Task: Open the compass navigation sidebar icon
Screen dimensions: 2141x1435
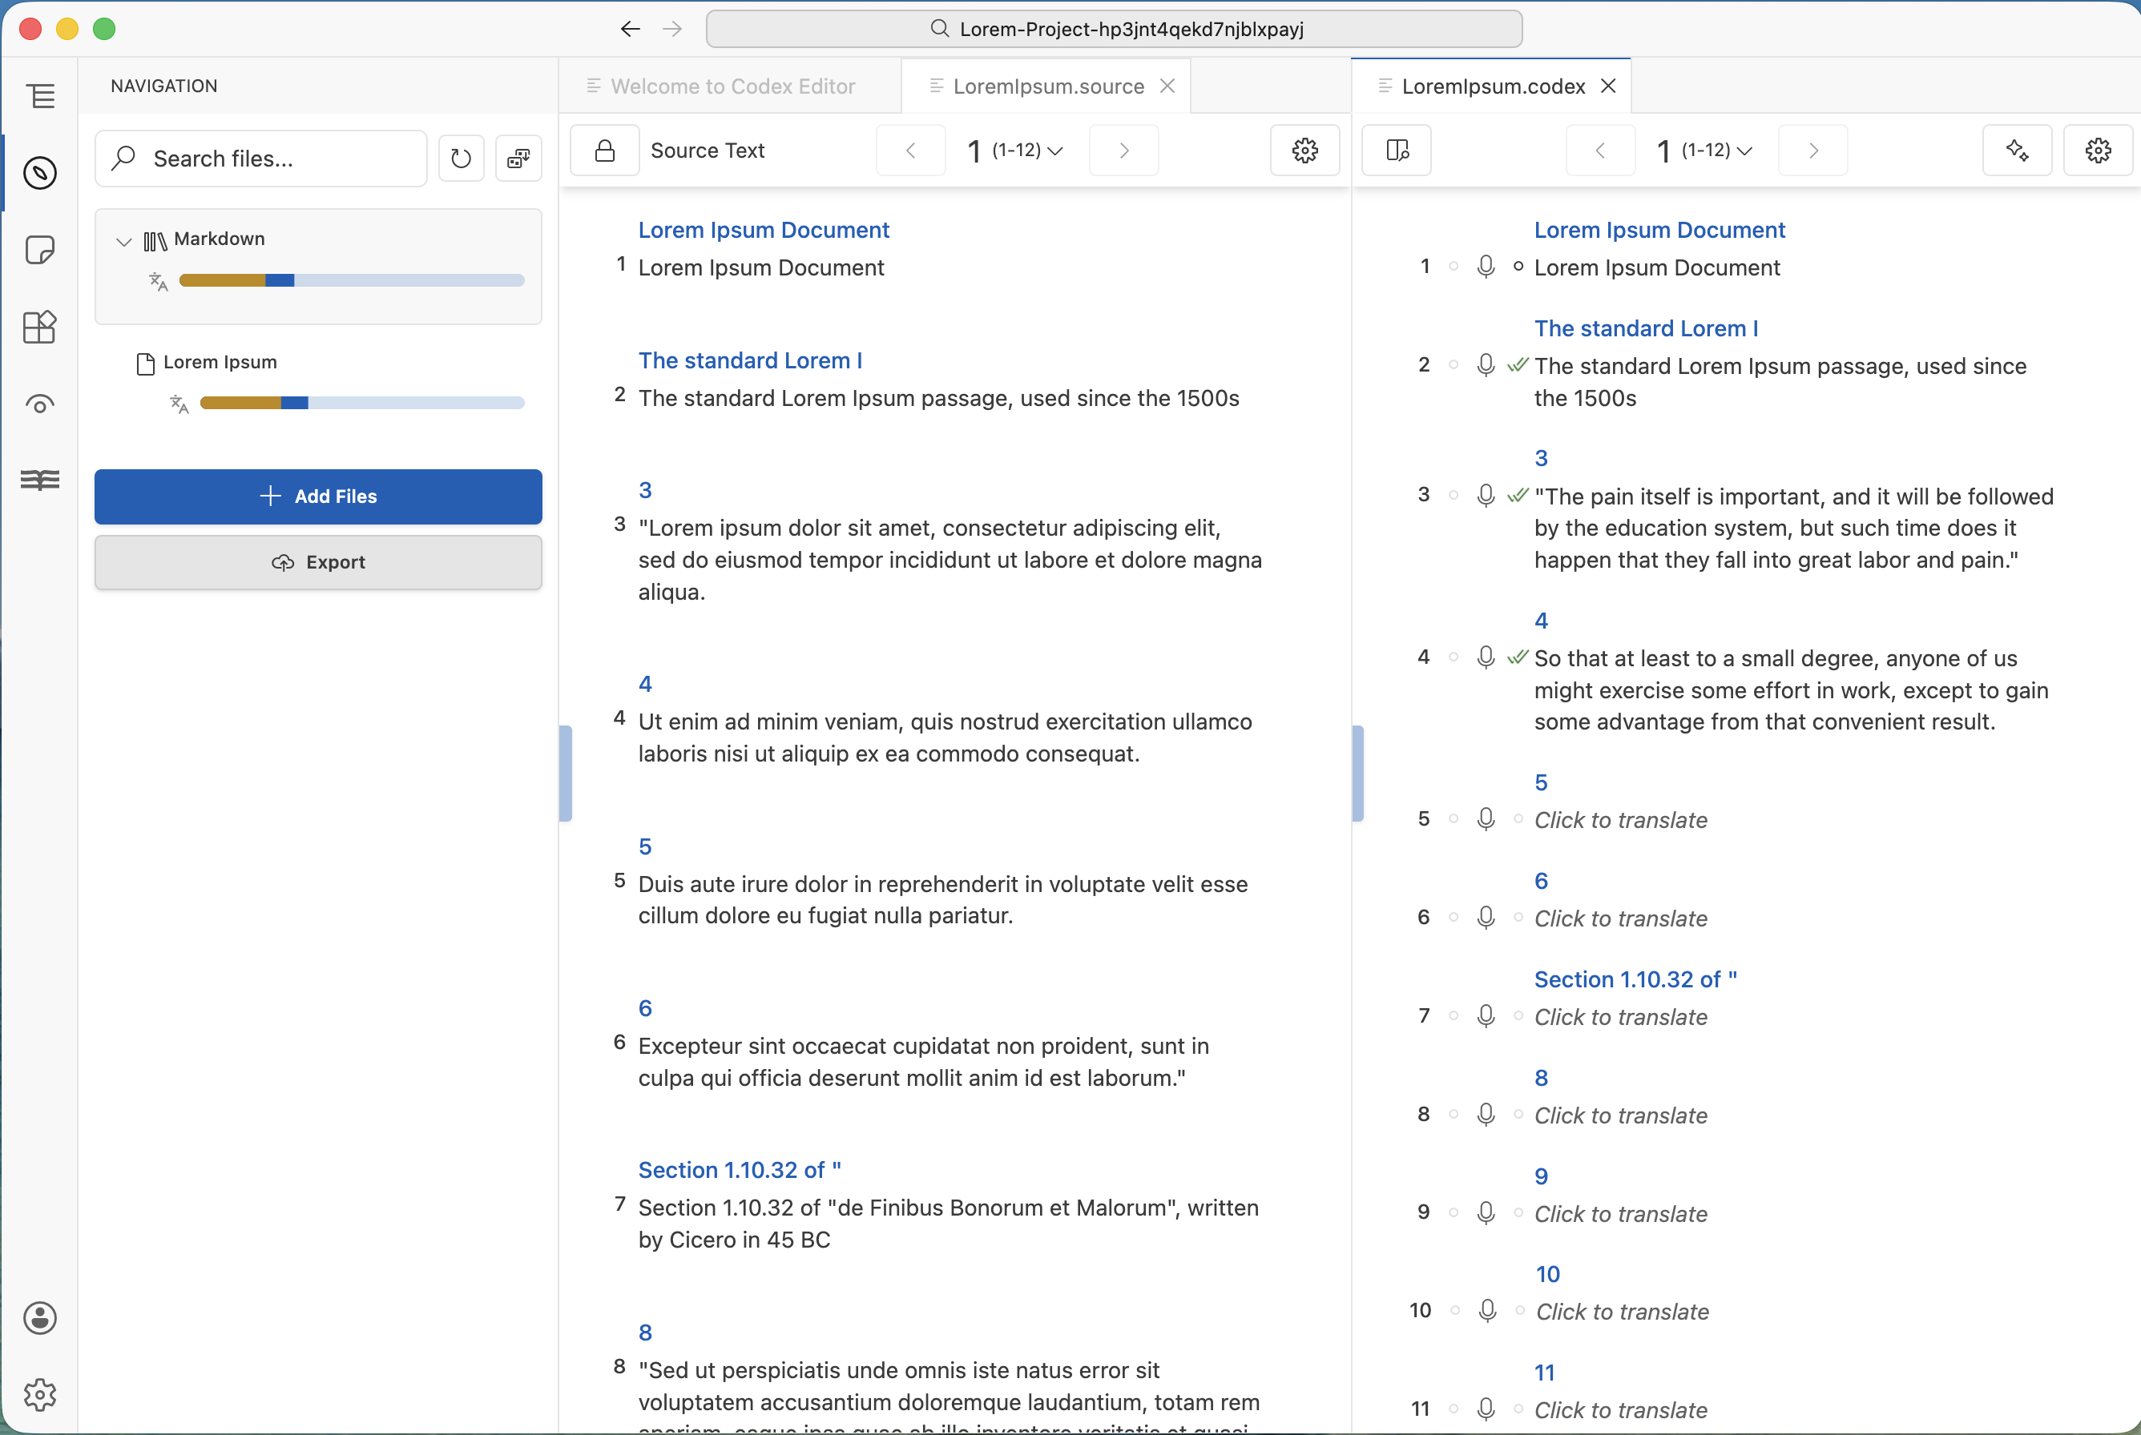Action: point(39,173)
